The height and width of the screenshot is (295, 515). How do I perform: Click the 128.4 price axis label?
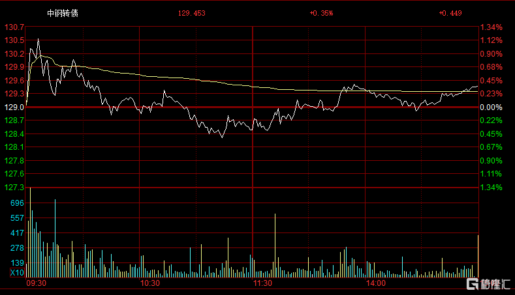pos(14,133)
